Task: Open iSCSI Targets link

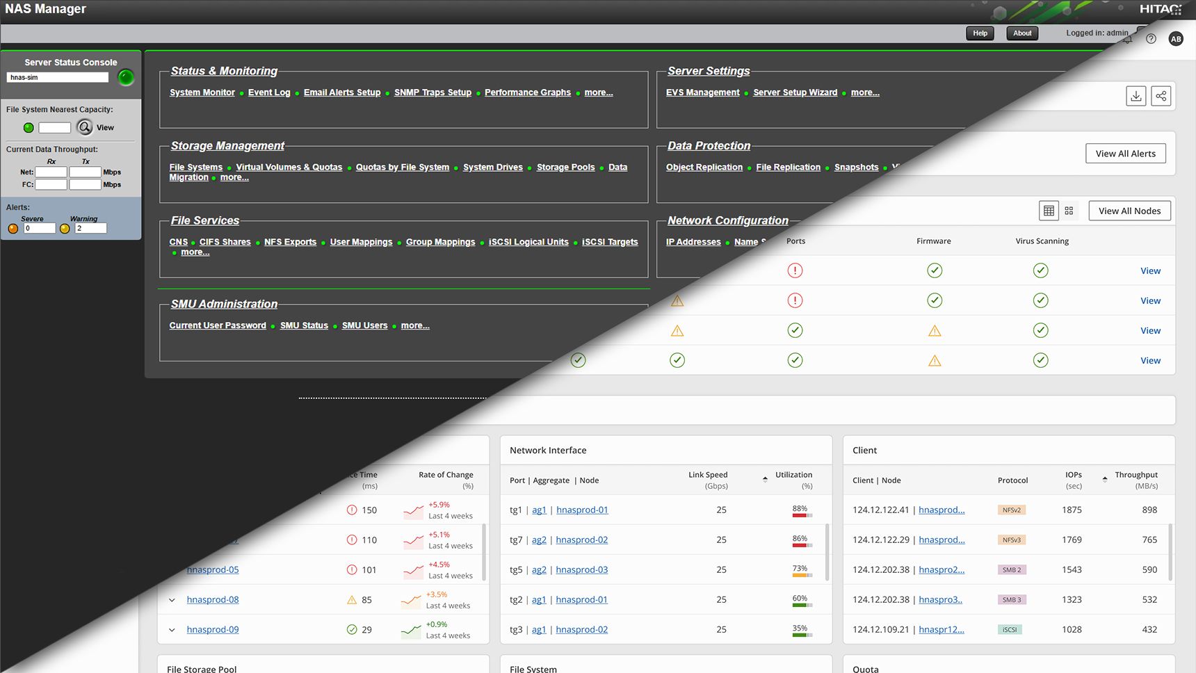Action: [610, 242]
